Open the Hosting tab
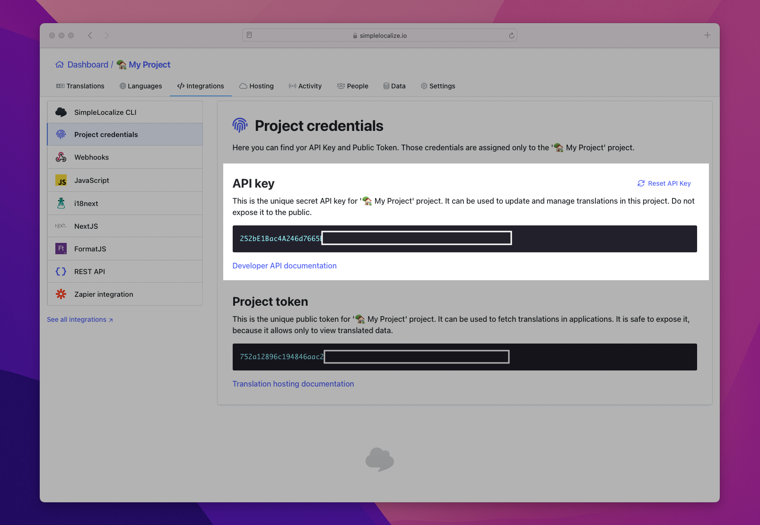The image size is (760, 525). pyautogui.click(x=256, y=86)
